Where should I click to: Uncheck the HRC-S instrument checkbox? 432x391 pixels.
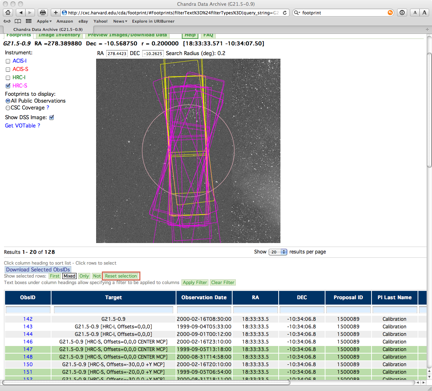8,86
